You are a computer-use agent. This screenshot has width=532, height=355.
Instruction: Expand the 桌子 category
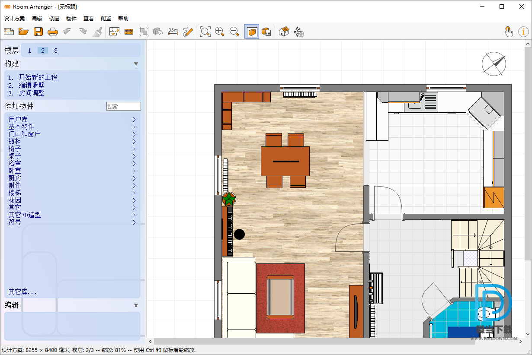click(72, 156)
